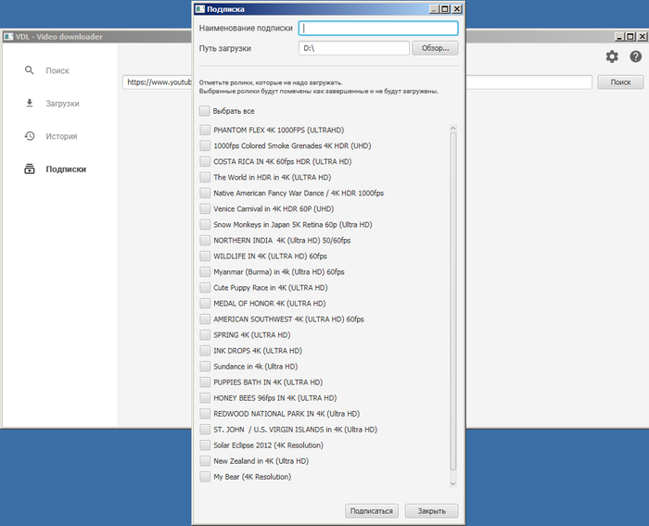649x526 pixels.
Task: Check ST. JOHN / U.S. VIRGIN ISLANDS video
Action: coord(205,430)
